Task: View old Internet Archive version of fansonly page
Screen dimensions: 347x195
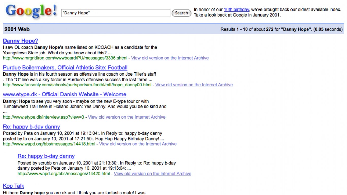Action: [194, 85]
